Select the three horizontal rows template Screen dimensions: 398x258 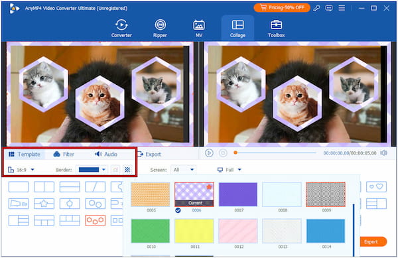tap(70, 187)
